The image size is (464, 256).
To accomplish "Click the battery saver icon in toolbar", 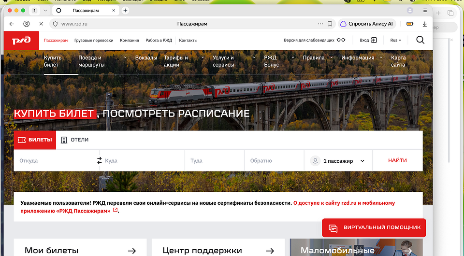I will pos(410,24).
